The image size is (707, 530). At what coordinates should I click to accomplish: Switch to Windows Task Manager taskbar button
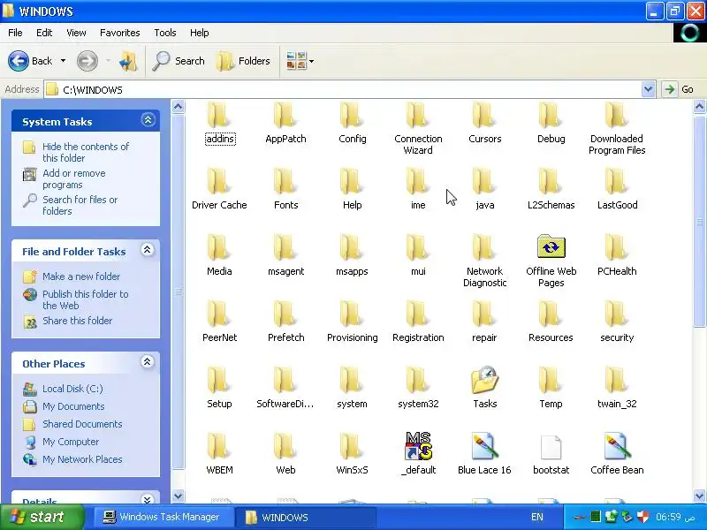pyautogui.click(x=163, y=517)
